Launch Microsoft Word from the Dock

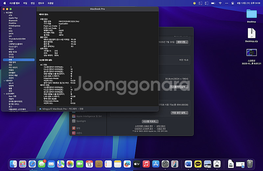point(188,164)
